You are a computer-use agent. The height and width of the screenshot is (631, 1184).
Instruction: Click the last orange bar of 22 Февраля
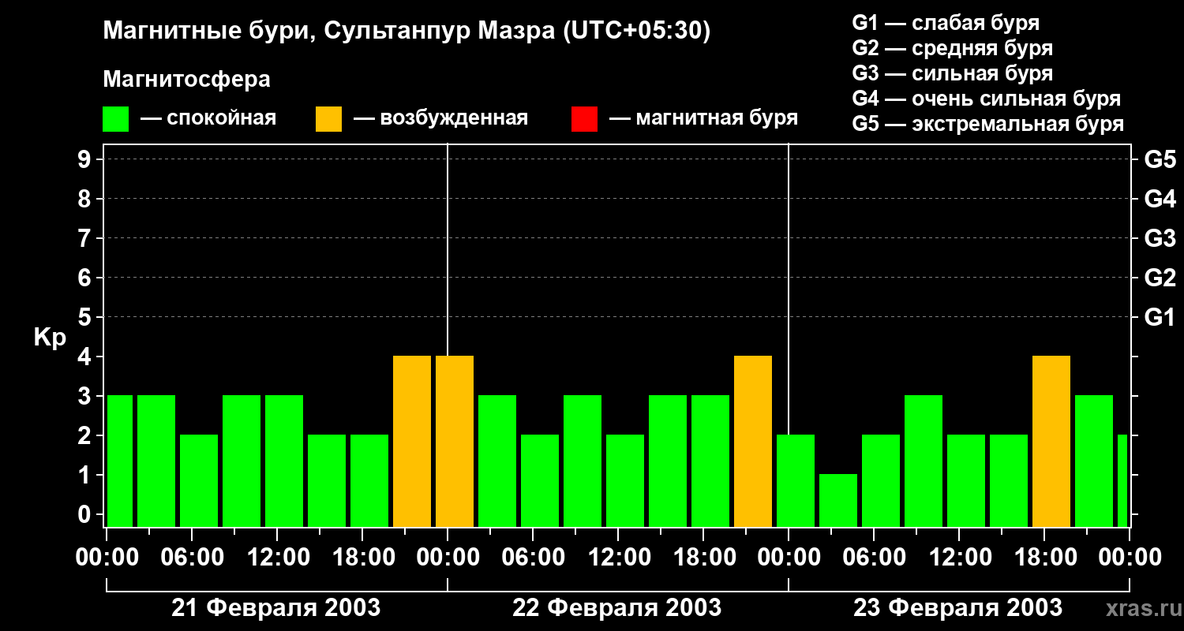click(x=753, y=441)
